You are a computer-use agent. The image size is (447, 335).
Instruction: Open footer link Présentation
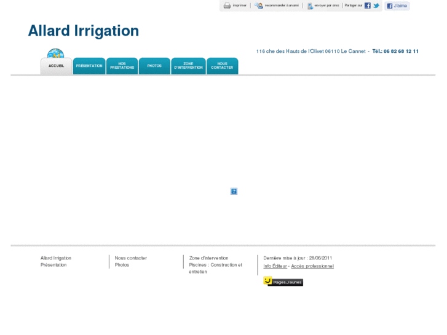(x=53, y=265)
